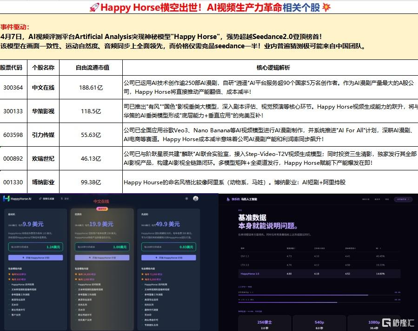This screenshot has width=418, height=331.
Task: Click the 9.9 美元 price text
Action: tap(33, 224)
